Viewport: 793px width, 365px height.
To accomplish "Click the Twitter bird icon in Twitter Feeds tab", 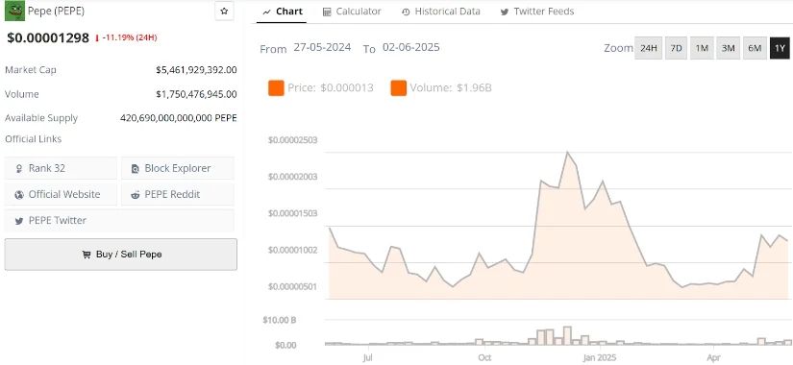I will point(505,12).
